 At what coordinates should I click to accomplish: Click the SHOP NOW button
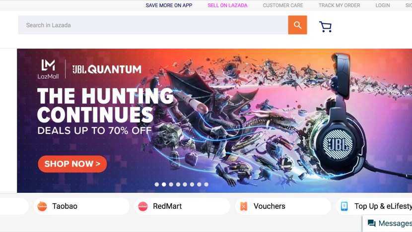point(72,164)
